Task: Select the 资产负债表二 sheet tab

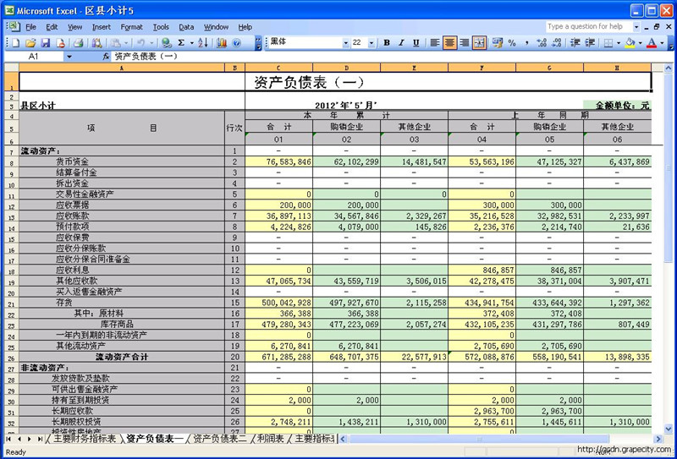Action: [219, 439]
